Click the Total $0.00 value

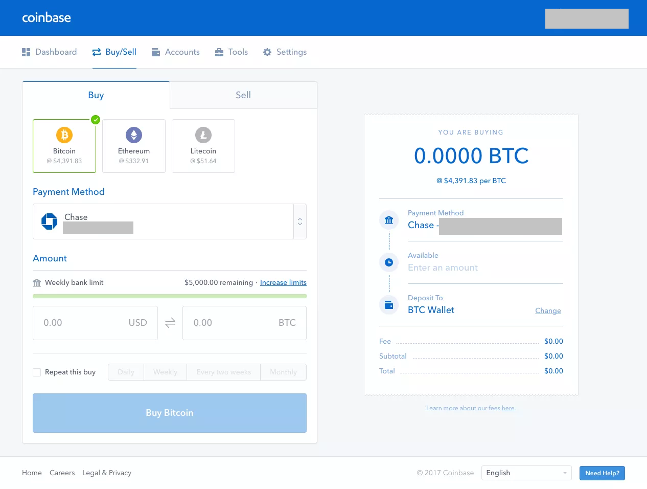pyautogui.click(x=553, y=371)
